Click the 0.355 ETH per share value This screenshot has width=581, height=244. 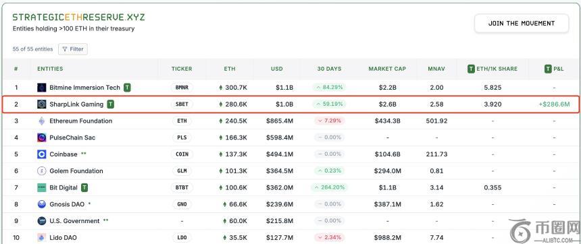(x=492, y=187)
